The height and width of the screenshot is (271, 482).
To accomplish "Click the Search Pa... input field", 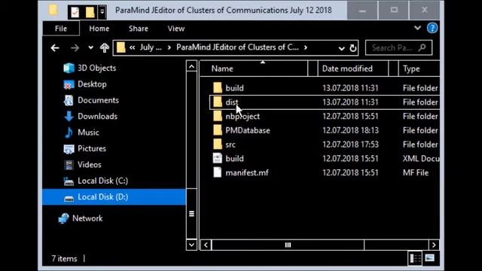I will (398, 47).
